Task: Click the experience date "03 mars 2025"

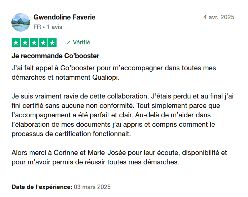Action: [92, 187]
